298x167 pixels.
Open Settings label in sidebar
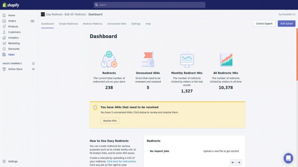pyautogui.click(x=13, y=161)
